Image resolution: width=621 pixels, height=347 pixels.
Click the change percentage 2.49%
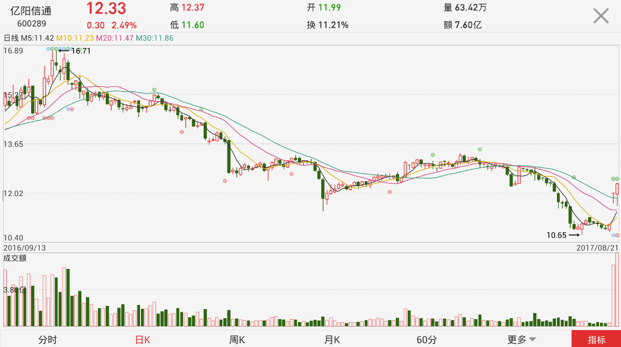124,26
